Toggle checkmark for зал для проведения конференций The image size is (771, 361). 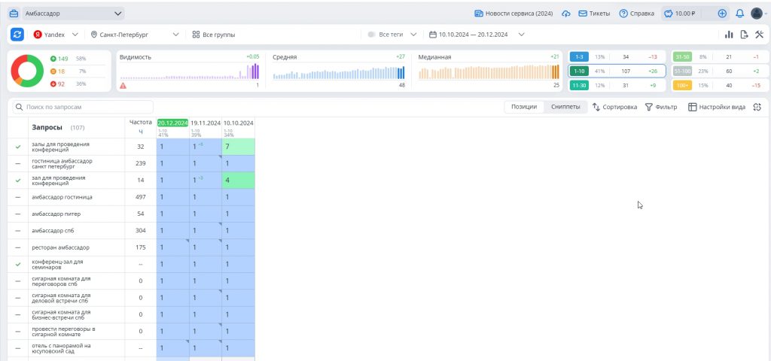tap(18, 180)
